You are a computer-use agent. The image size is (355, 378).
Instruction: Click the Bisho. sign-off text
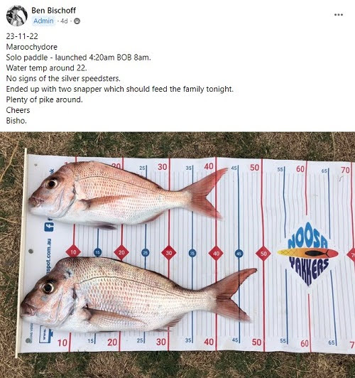pyautogui.click(x=16, y=121)
